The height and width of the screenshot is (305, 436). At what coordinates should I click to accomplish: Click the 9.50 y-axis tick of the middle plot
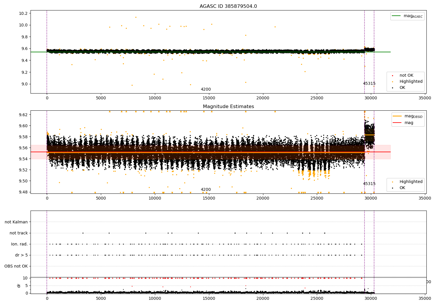(23, 181)
